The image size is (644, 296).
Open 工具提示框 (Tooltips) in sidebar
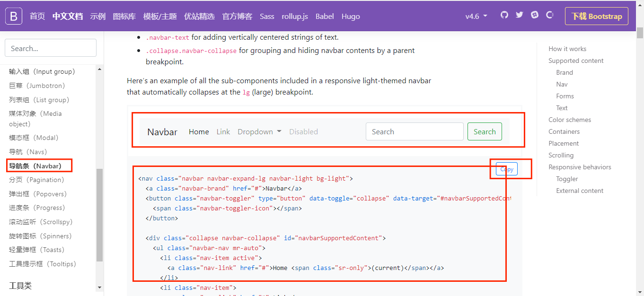[43, 264]
